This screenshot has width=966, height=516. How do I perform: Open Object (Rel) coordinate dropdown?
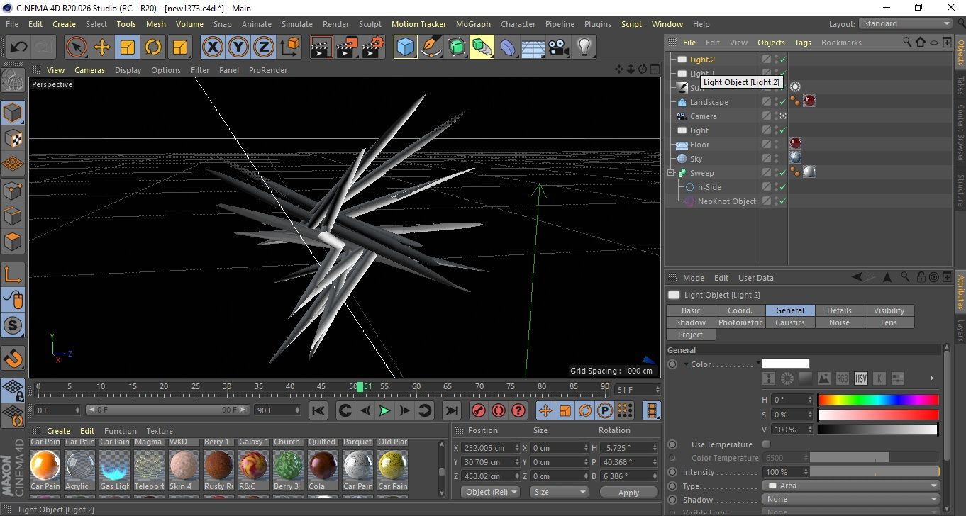coord(490,492)
